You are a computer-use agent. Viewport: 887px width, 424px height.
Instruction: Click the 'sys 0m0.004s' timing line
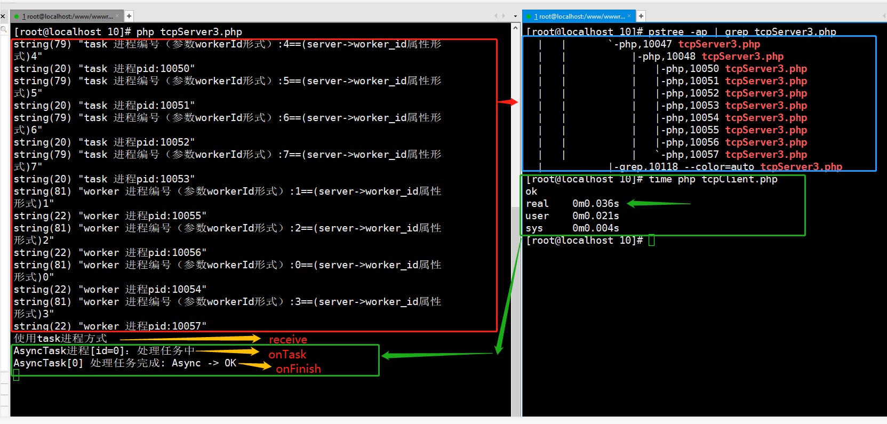572,228
